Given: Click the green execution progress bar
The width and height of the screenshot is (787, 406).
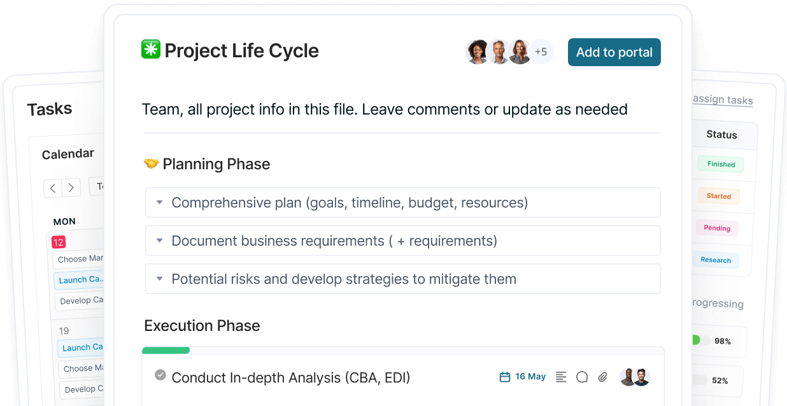Looking at the screenshot, I should [166, 350].
